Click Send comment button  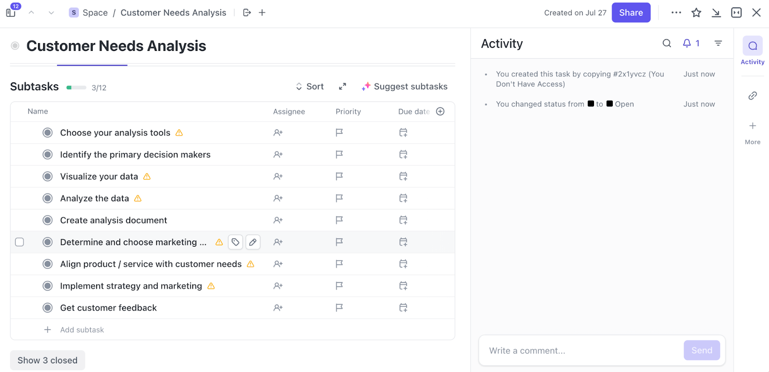coord(702,350)
